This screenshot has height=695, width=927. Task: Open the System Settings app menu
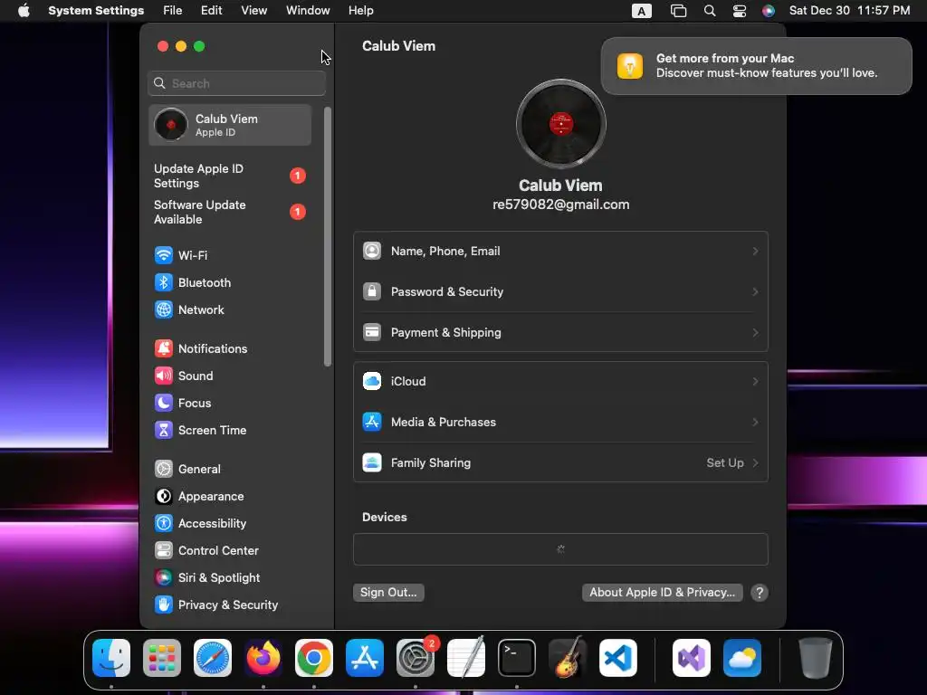tap(96, 11)
